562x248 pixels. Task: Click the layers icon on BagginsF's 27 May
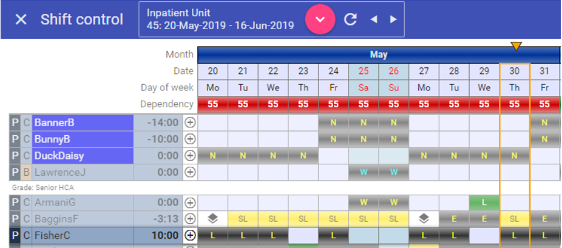[x=424, y=219]
